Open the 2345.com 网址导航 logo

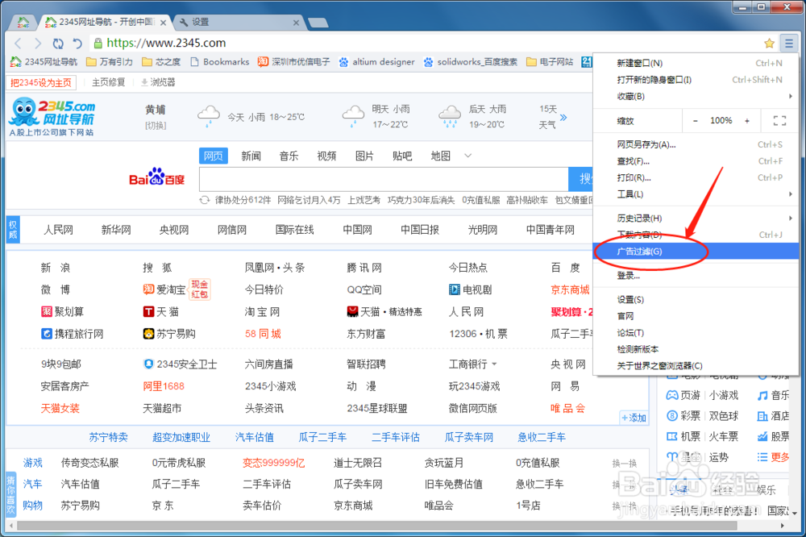point(52,116)
